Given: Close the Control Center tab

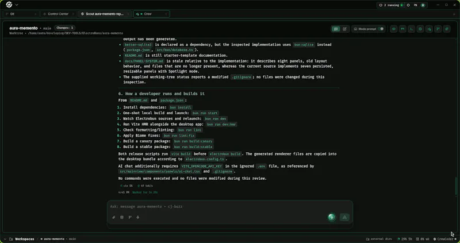Looking at the screenshot, I should (74, 14).
